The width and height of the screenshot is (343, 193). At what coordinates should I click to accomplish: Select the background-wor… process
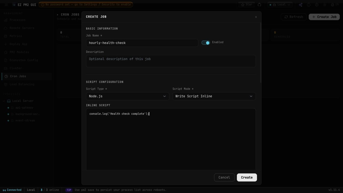(x=27, y=114)
